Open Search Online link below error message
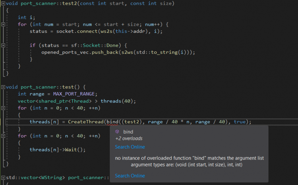This screenshot has height=185, width=298. [130, 176]
